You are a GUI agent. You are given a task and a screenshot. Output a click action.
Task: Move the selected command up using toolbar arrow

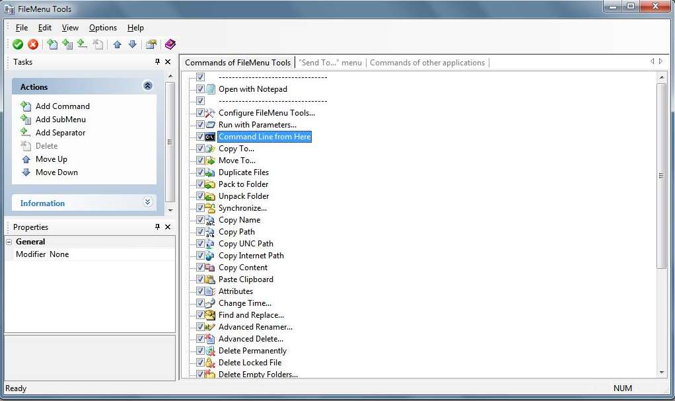[x=116, y=44]
